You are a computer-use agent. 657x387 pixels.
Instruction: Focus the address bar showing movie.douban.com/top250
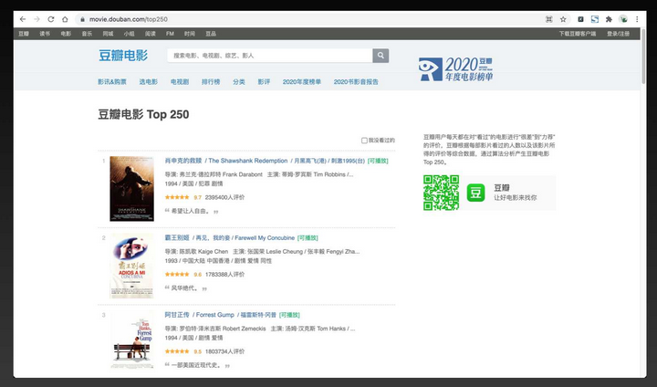[x=310, y=19]
